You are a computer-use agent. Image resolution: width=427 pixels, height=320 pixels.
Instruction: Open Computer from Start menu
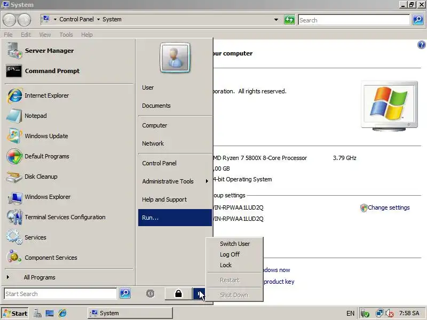(x=175, y=125)
